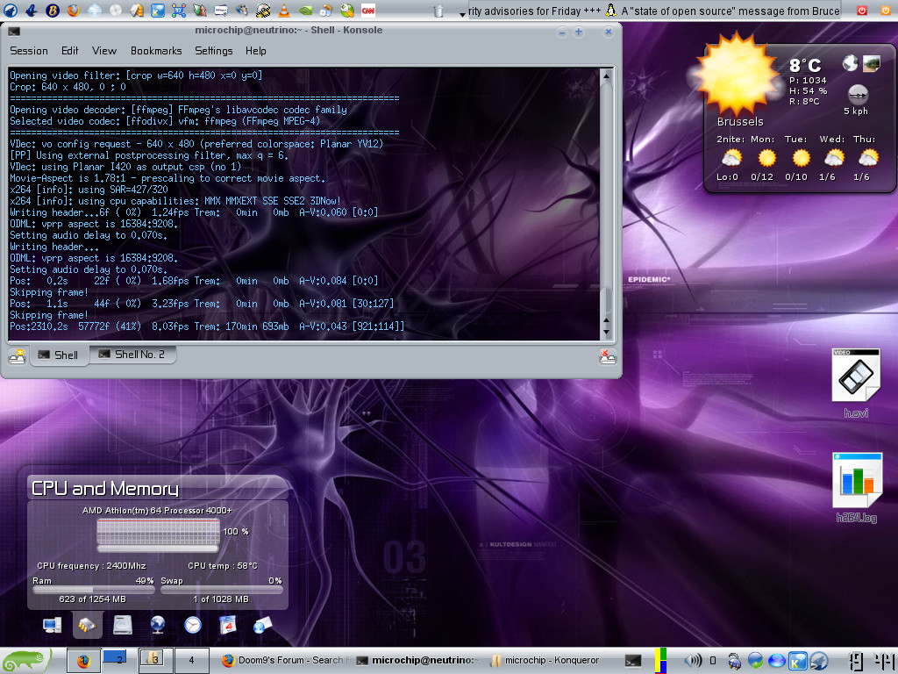The image size is (898, 674).
Task: Click the green wrench icon in top panel
Action: [347, 10]
